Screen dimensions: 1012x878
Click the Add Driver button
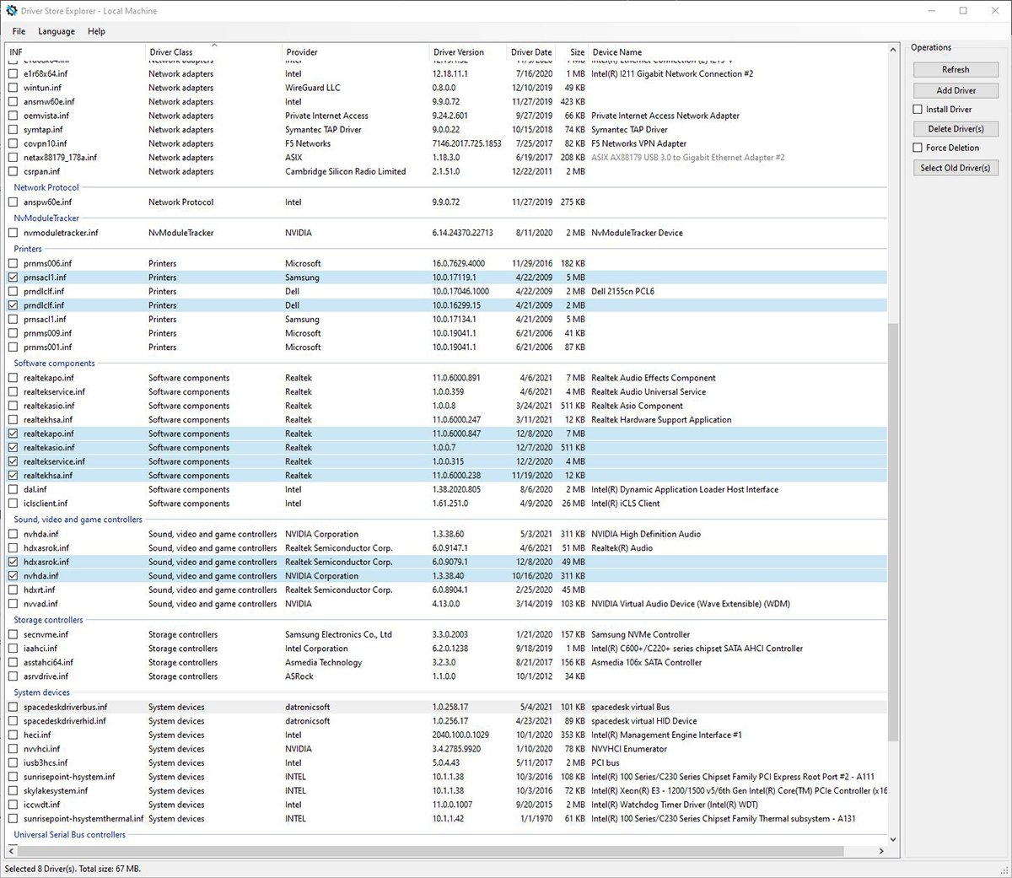(x=955, y=90)
